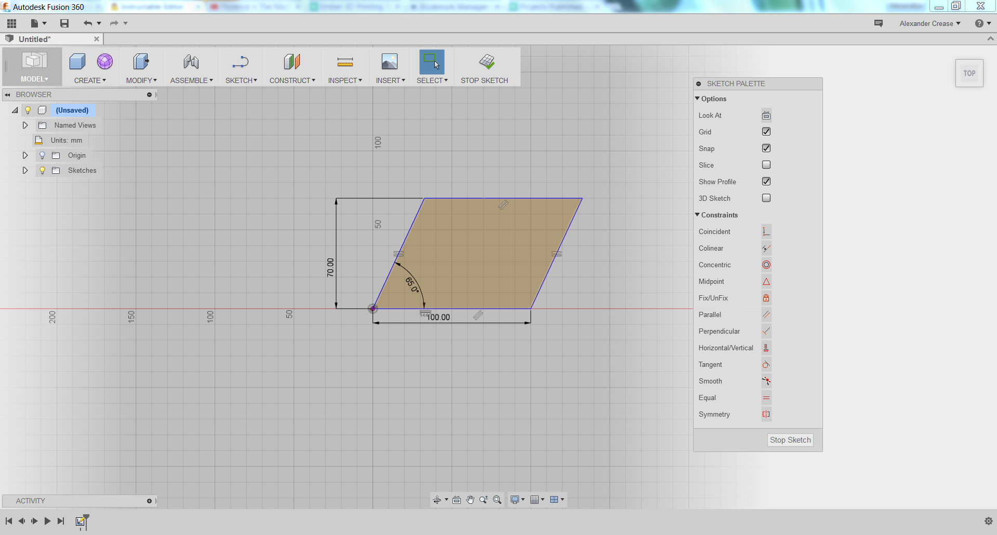Toggle visibility of the Sketches folder
Image resolution: width=997 pixels, height=535 pixels.
[42, 170]
